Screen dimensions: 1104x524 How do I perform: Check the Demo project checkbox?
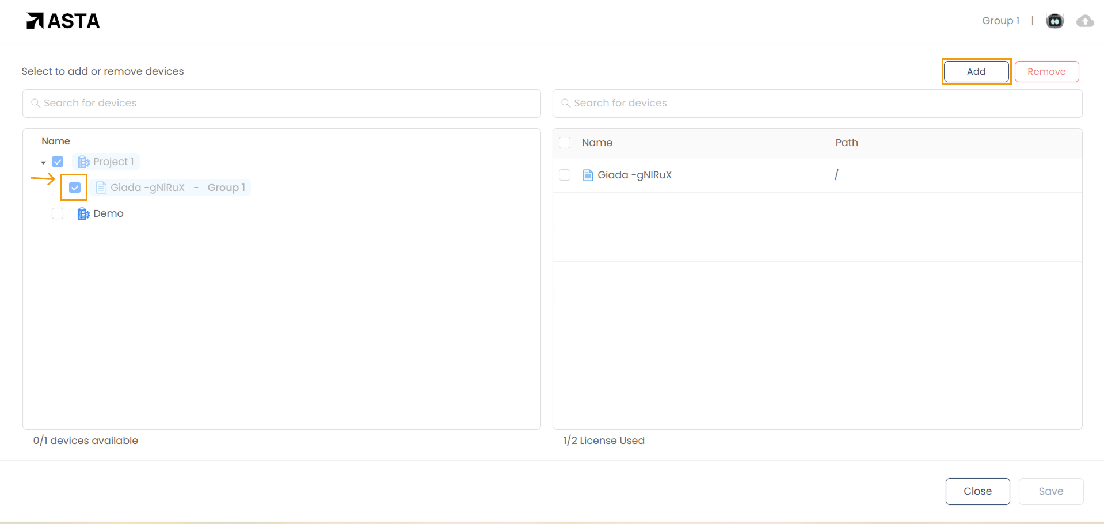[x=58, y=213]
